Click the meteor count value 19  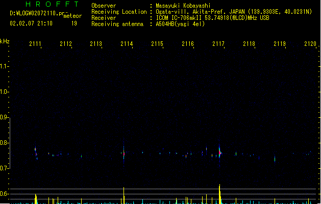click(x=74, y=23)
